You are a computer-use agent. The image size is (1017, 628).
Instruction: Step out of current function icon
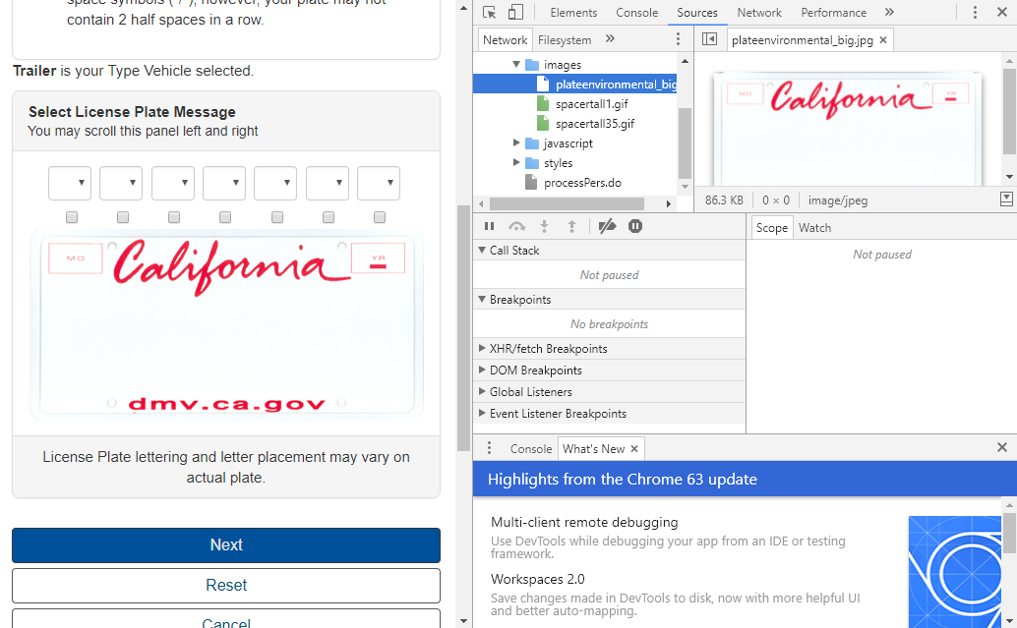coord(571,226)
